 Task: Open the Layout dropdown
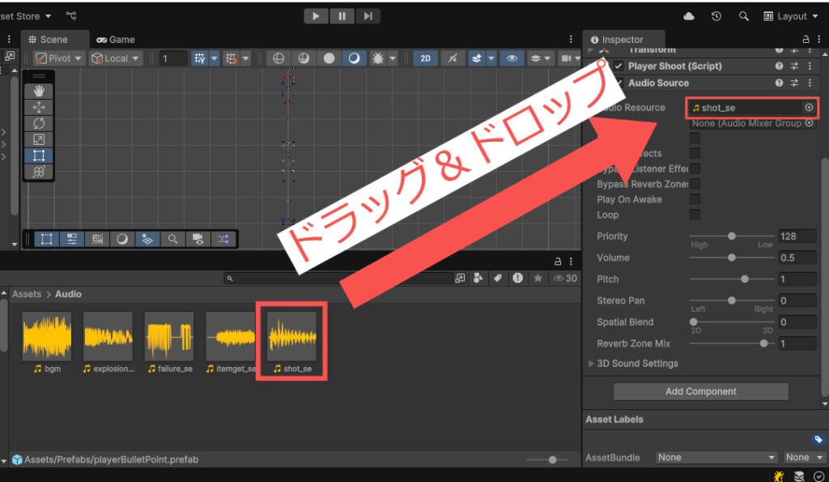pos(791,16)
